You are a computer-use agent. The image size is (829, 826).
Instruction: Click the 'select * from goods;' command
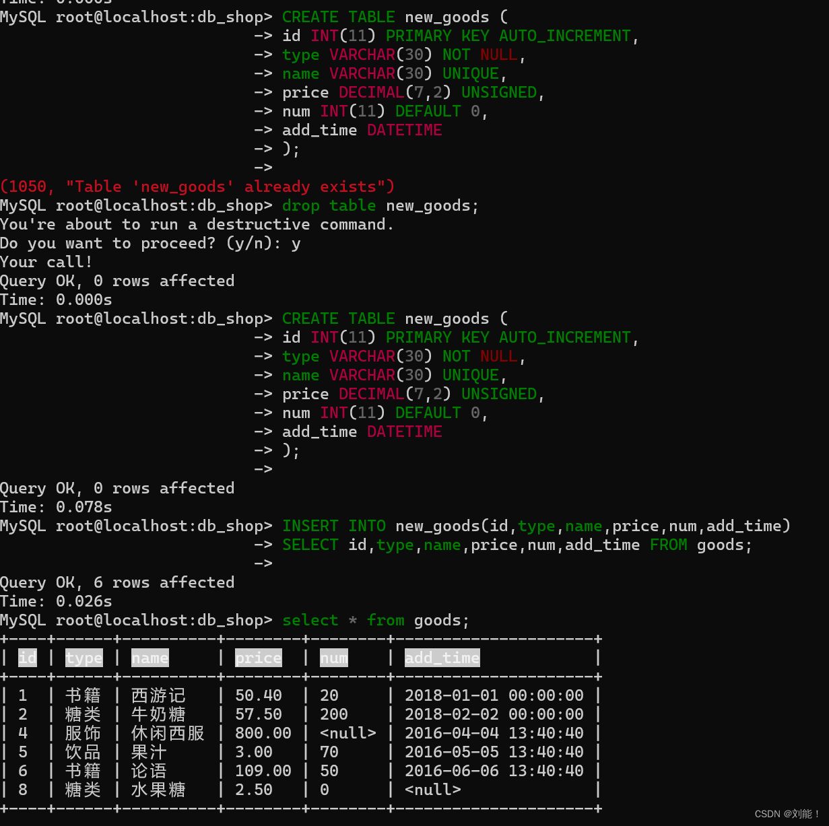pyautogui.click(x=376, y=620)
